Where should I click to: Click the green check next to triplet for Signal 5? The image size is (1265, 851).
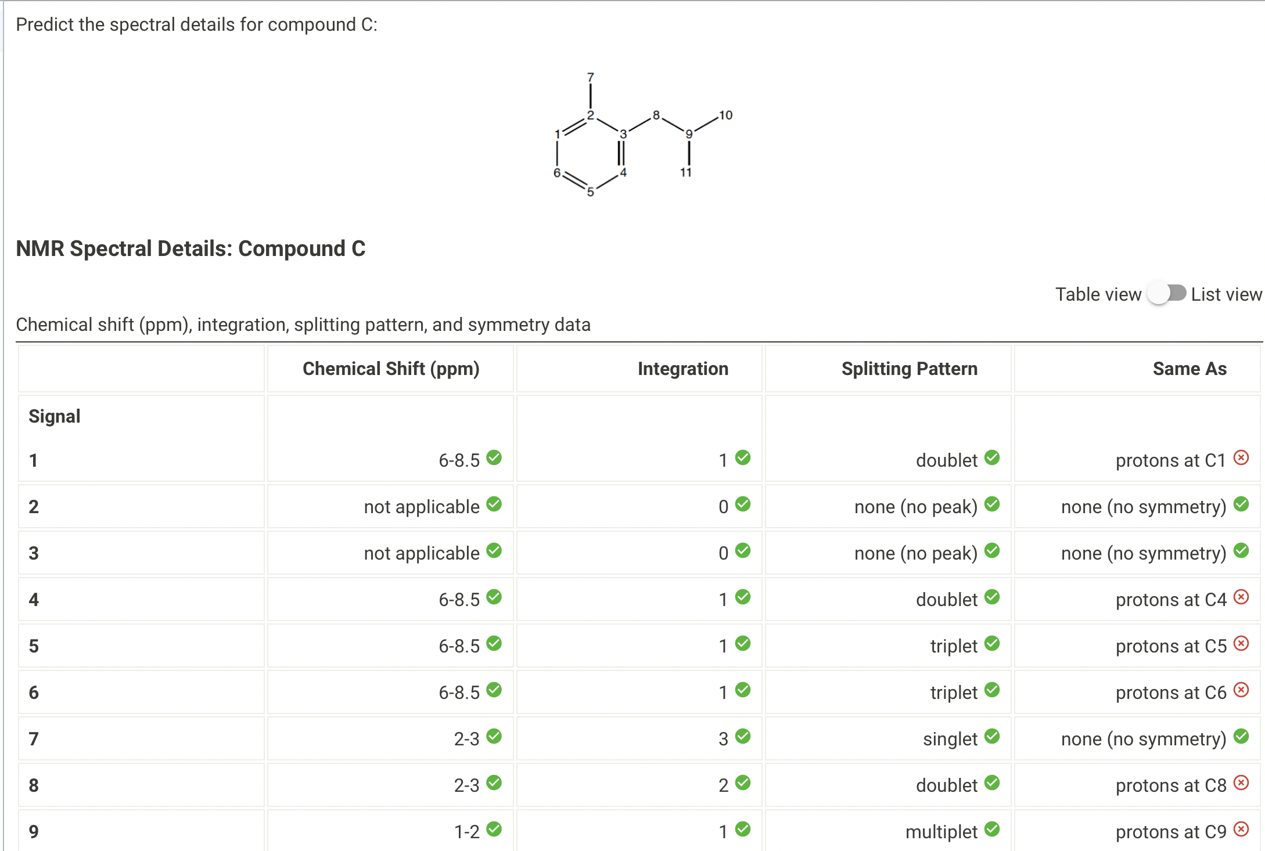[992, 644]
